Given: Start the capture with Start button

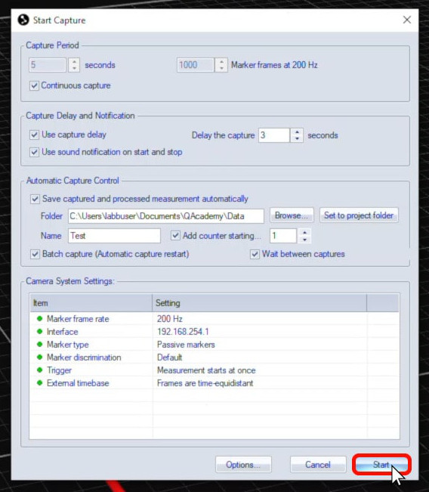Looking at the screenshot, I should [x=381, y=464].
